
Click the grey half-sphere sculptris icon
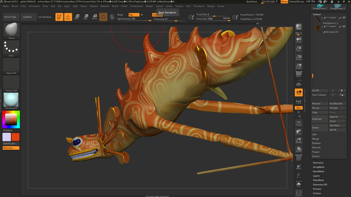pyautogui.click(x=112, y=17)
